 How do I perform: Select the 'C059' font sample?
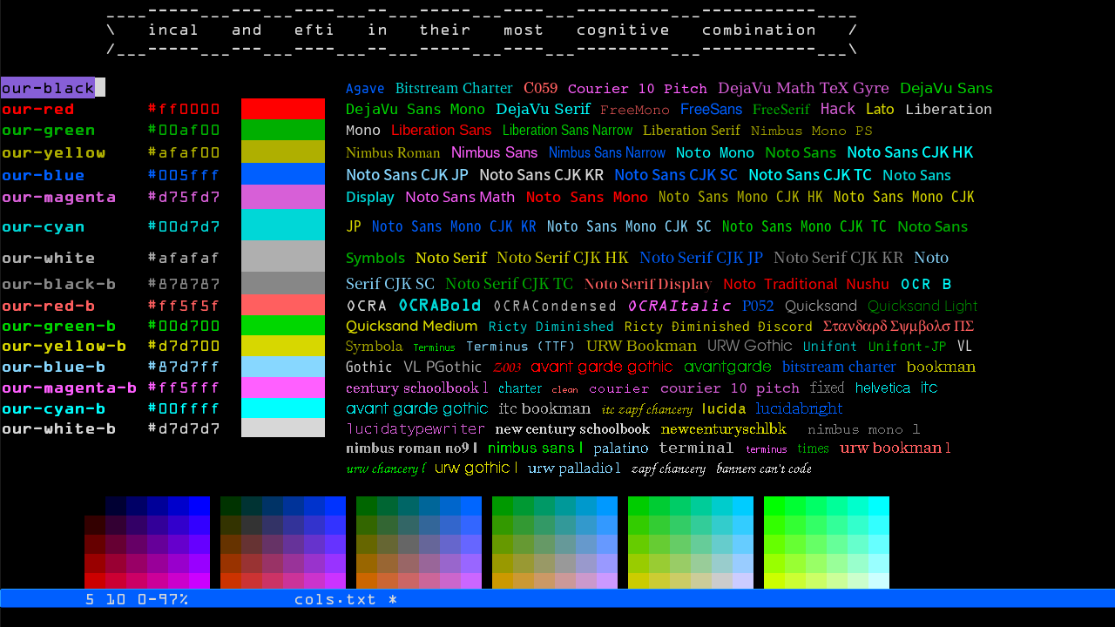540,88
